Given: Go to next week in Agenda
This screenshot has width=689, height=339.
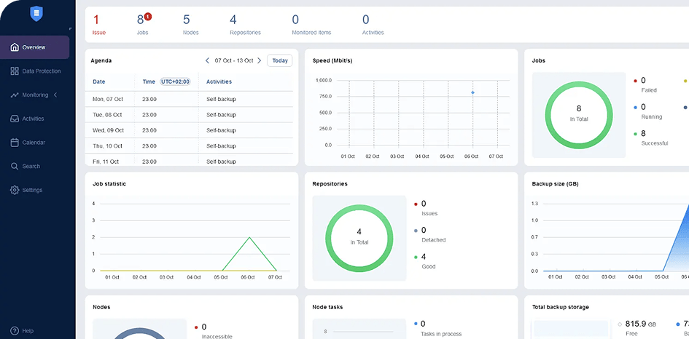Looking at the screenshot, I should pyautogui.click(x=259, y=60).
